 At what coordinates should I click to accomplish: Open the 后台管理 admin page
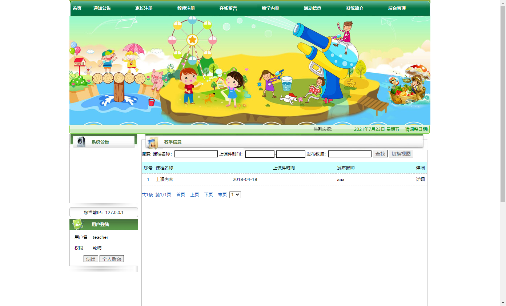397,8
